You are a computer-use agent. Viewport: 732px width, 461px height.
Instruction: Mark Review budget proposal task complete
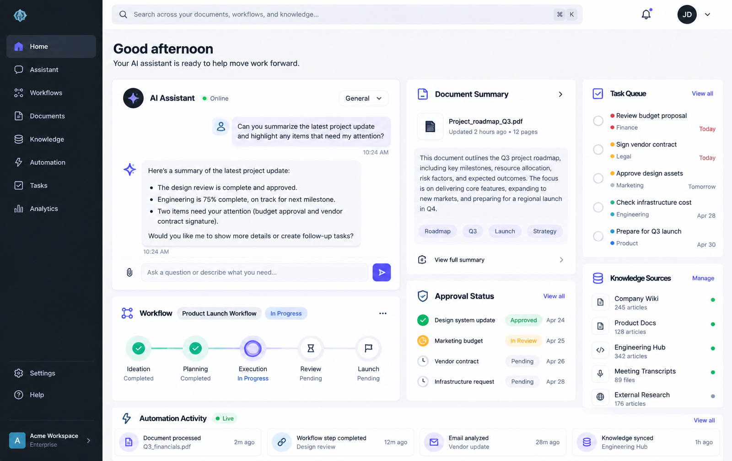tap(598, 121)
